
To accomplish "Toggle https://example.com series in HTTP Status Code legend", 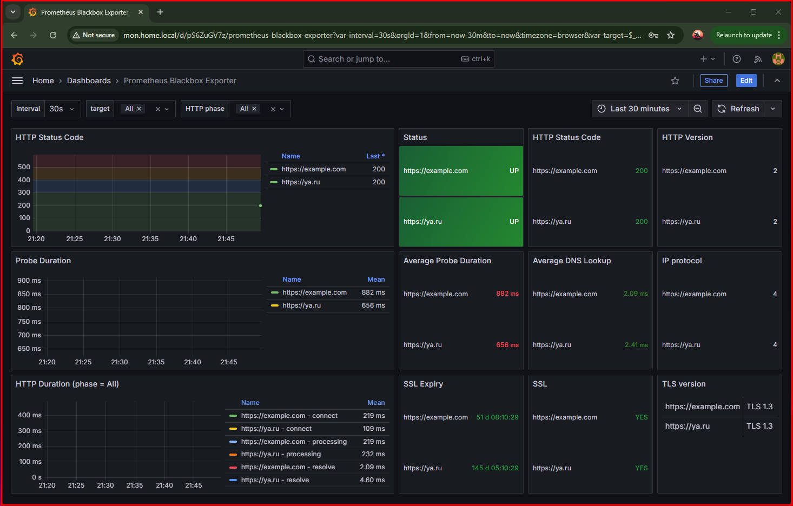I will tap(314, 169).
